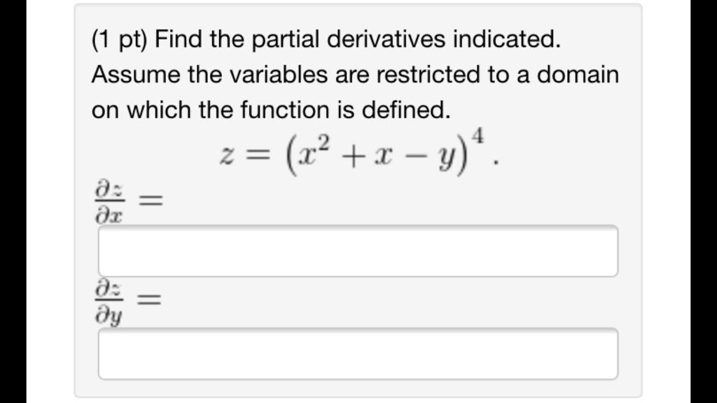Click inside the ∂z/∂y answer field
The image size is (717, 403).
click(x=358, y=354)
